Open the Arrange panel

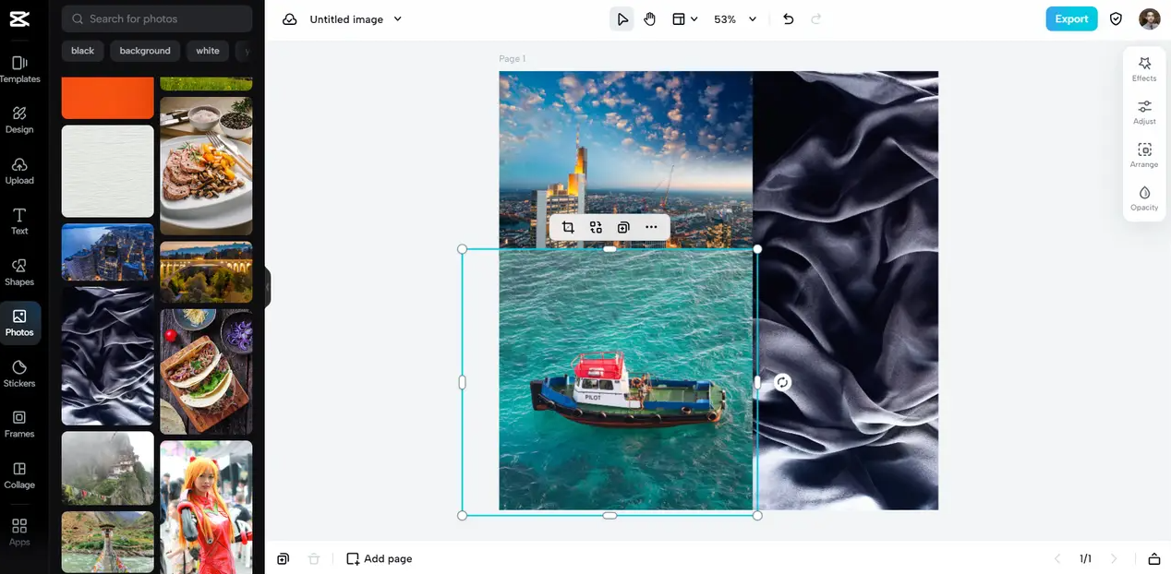(x=1144, y=155)
